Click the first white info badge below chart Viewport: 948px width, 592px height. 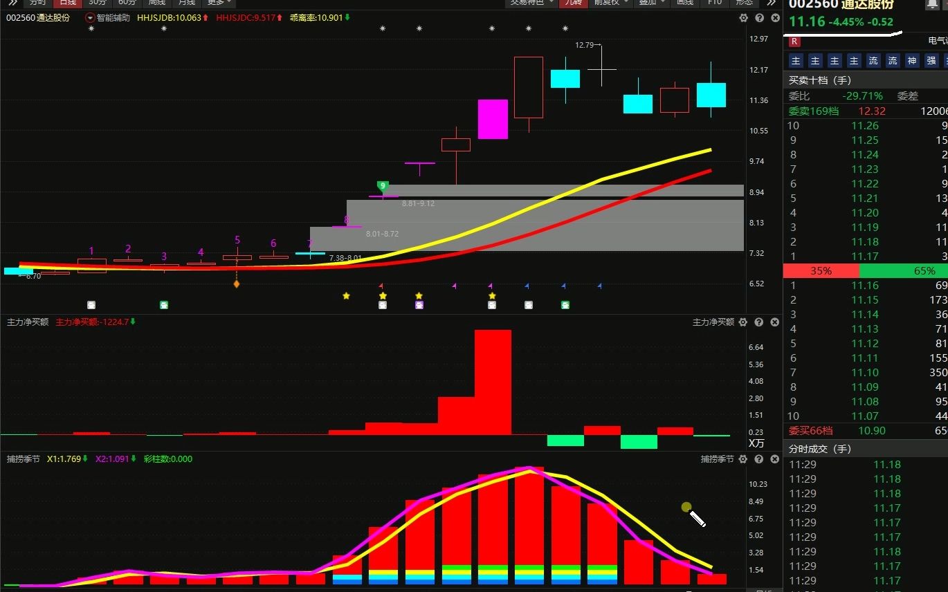click(91, 305)
